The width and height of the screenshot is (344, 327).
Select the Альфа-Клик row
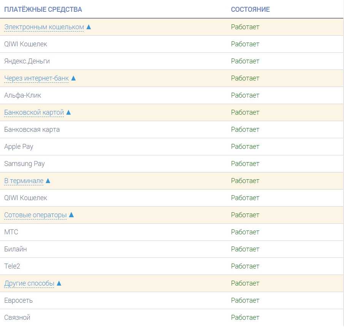point(22,95)
